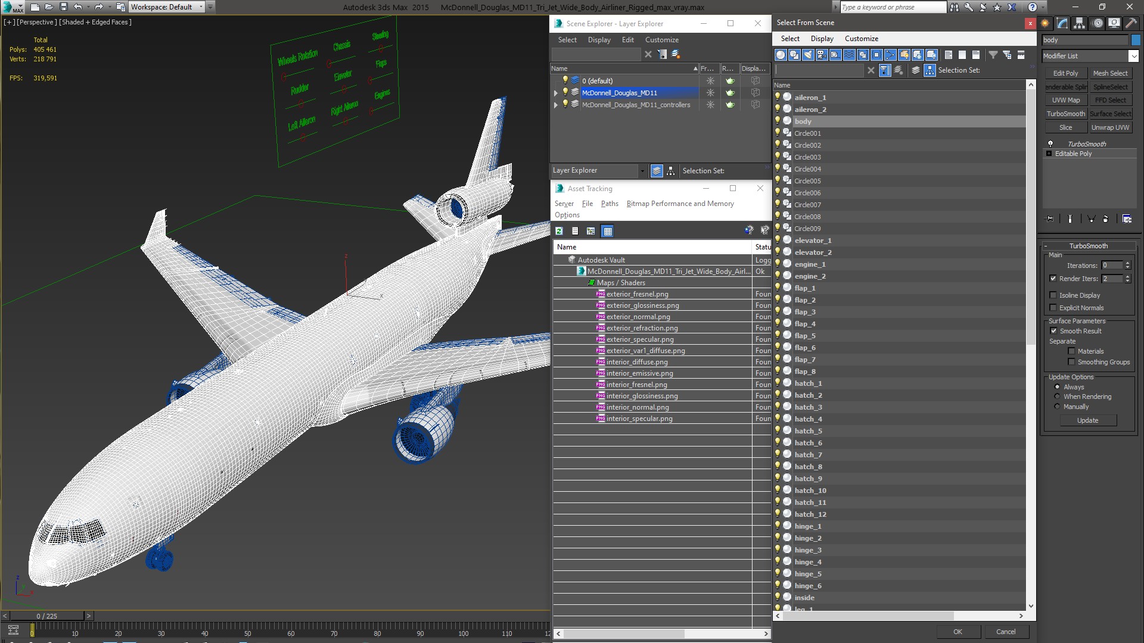The width and height of the screenshot is (1144, 643).
Task: Open the Layer Explorer dropdown
Action: pos(642,171)
